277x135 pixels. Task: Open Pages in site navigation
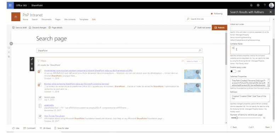tap(58, 19)
